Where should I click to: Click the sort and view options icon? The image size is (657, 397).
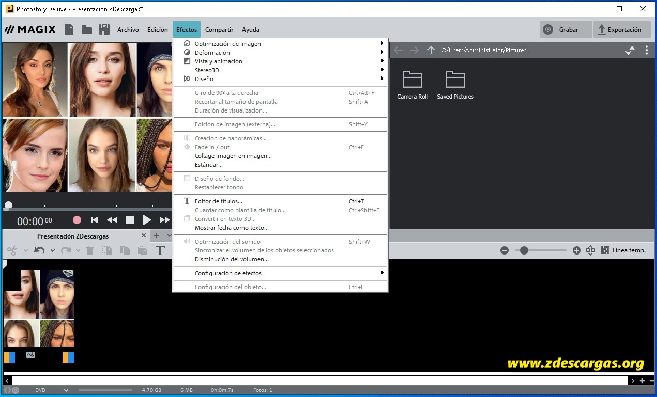click(630, 50)
